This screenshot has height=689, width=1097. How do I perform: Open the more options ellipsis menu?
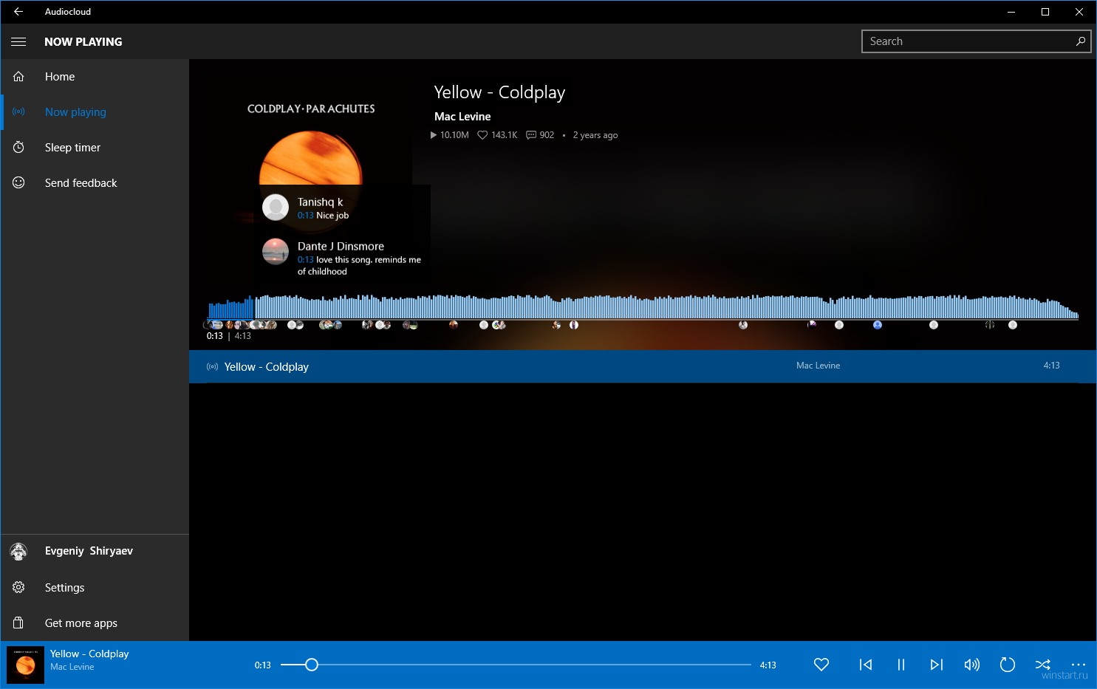[x=1079, y=665]
